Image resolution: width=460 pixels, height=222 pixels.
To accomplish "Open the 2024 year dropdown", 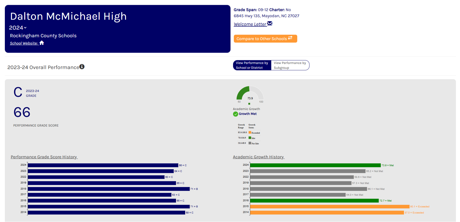I will coord(18,28).
